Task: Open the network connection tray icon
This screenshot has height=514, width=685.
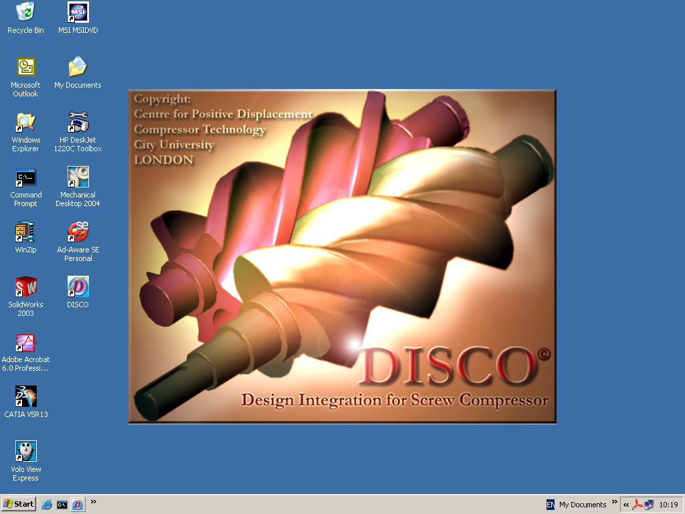Action: pos(649,505)
